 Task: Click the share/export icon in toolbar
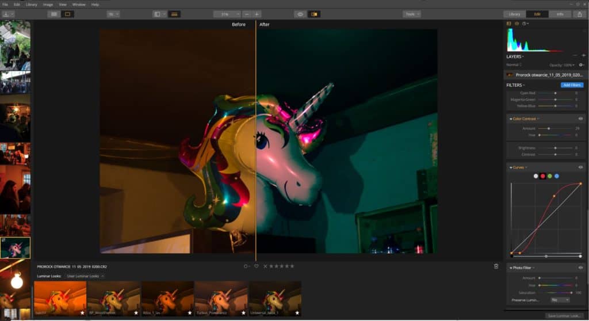pyautogui.click(x=579, y=14)
